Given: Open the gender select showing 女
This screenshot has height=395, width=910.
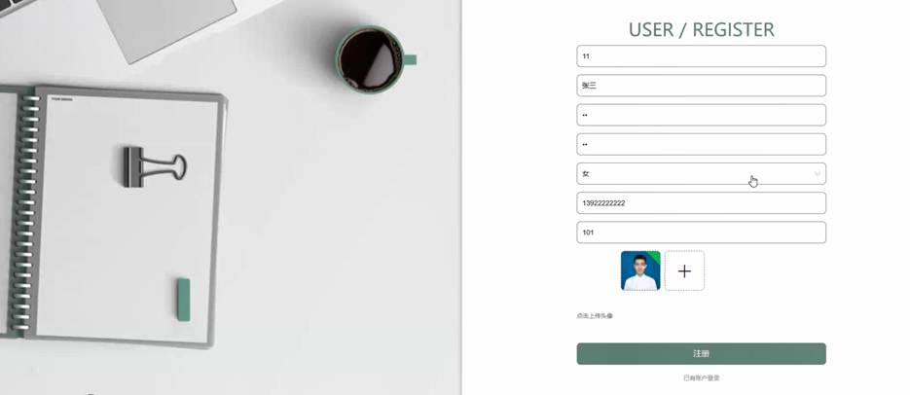Looking at the screenshot, I should pyautogui.click(x=701, y=174).
